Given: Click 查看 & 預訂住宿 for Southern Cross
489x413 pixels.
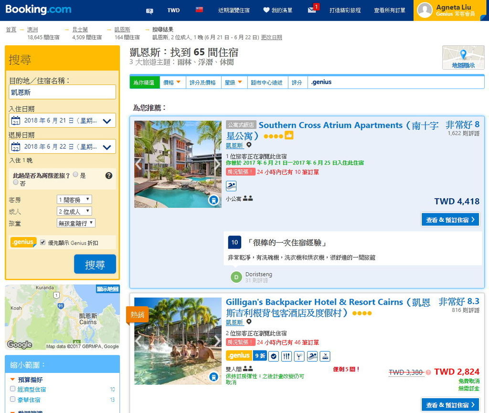Looking at the screenshot, I should coord(450,219).
